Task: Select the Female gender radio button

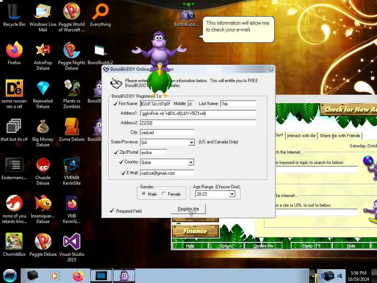Action: point(164,194)
